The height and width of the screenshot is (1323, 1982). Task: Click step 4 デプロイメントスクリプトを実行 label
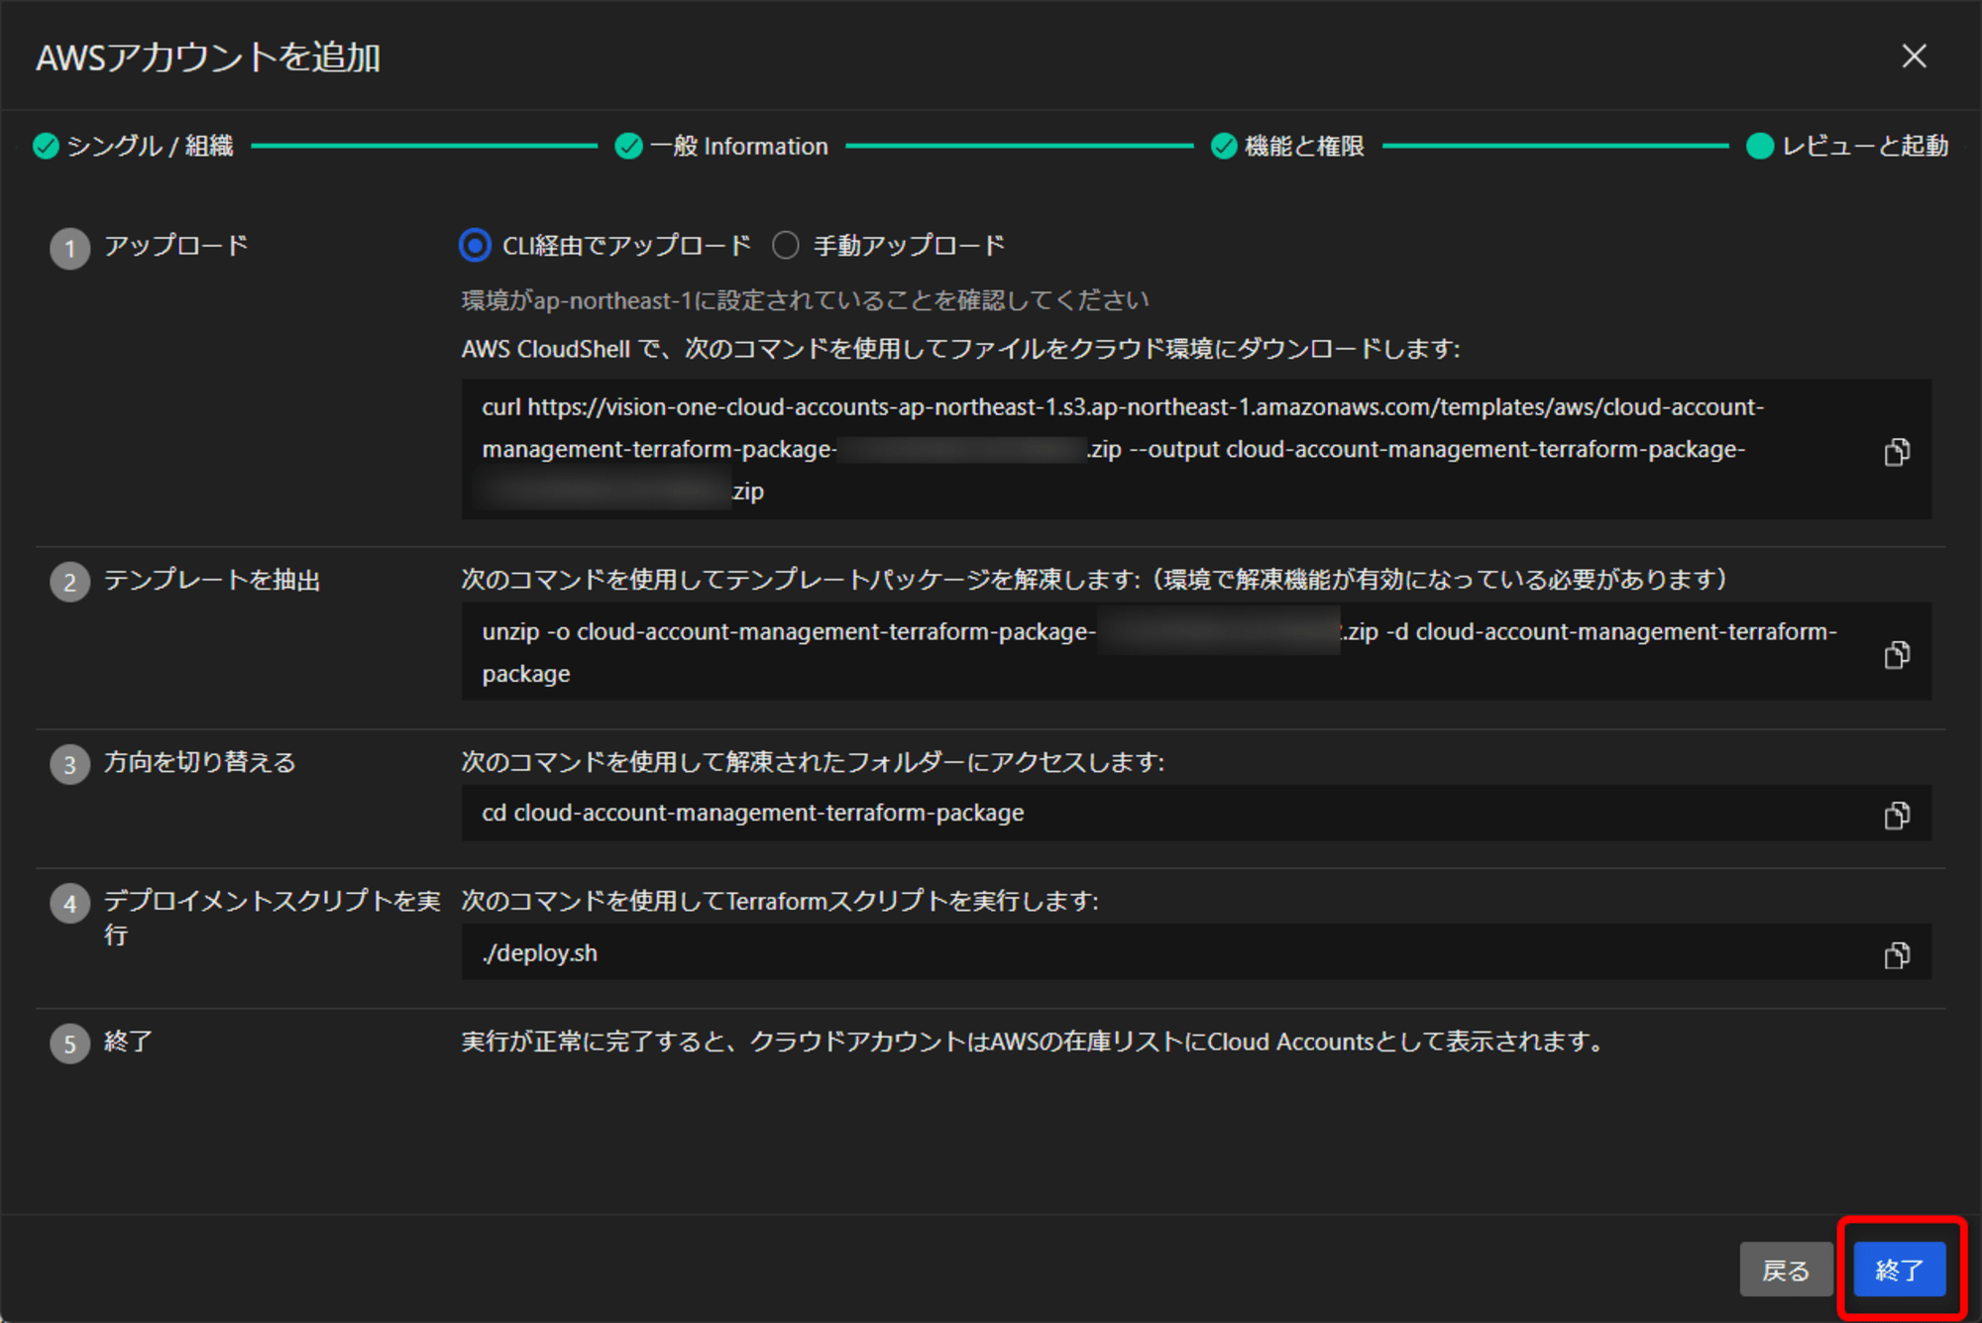(x=273, y=917)
